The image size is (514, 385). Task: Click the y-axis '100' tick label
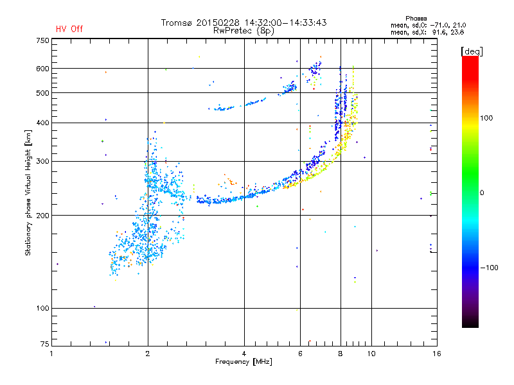(x=42, y=308)
